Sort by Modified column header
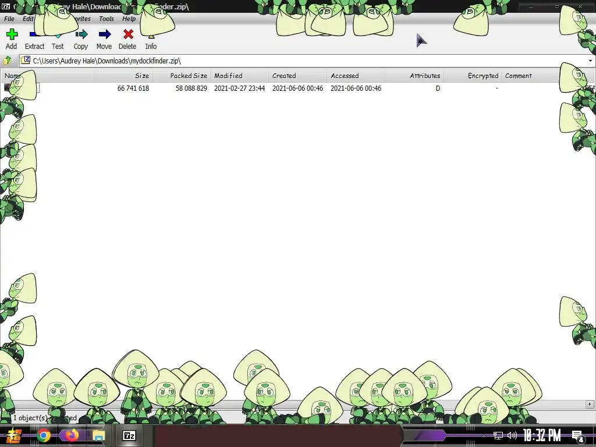This screenshot has width=596, height=447. [x=239, y=76]
